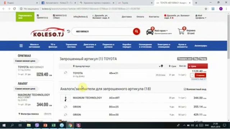
Task: Add TOYOTA part to cart red button
Action: (x=201, y=75)
